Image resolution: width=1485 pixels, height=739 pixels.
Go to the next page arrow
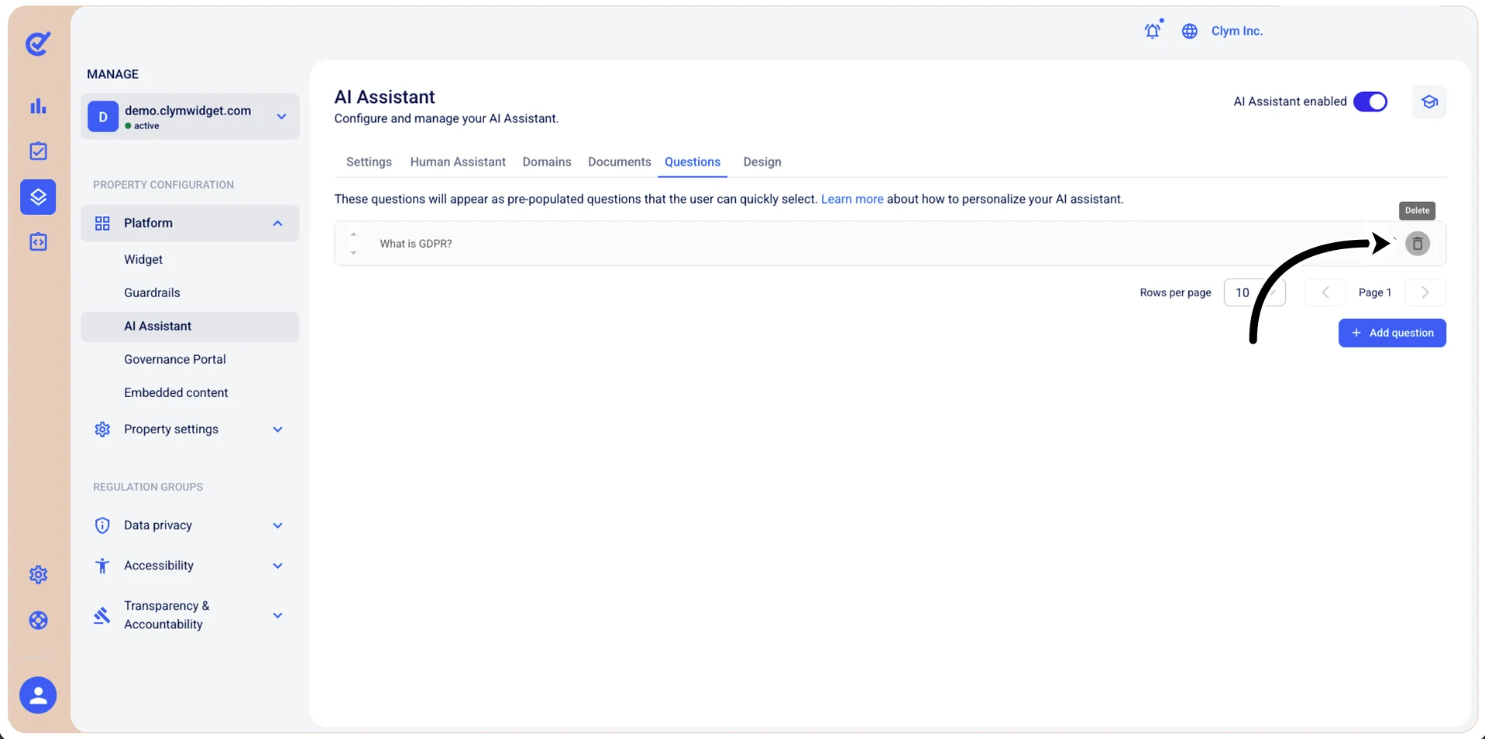[1425, 293]
